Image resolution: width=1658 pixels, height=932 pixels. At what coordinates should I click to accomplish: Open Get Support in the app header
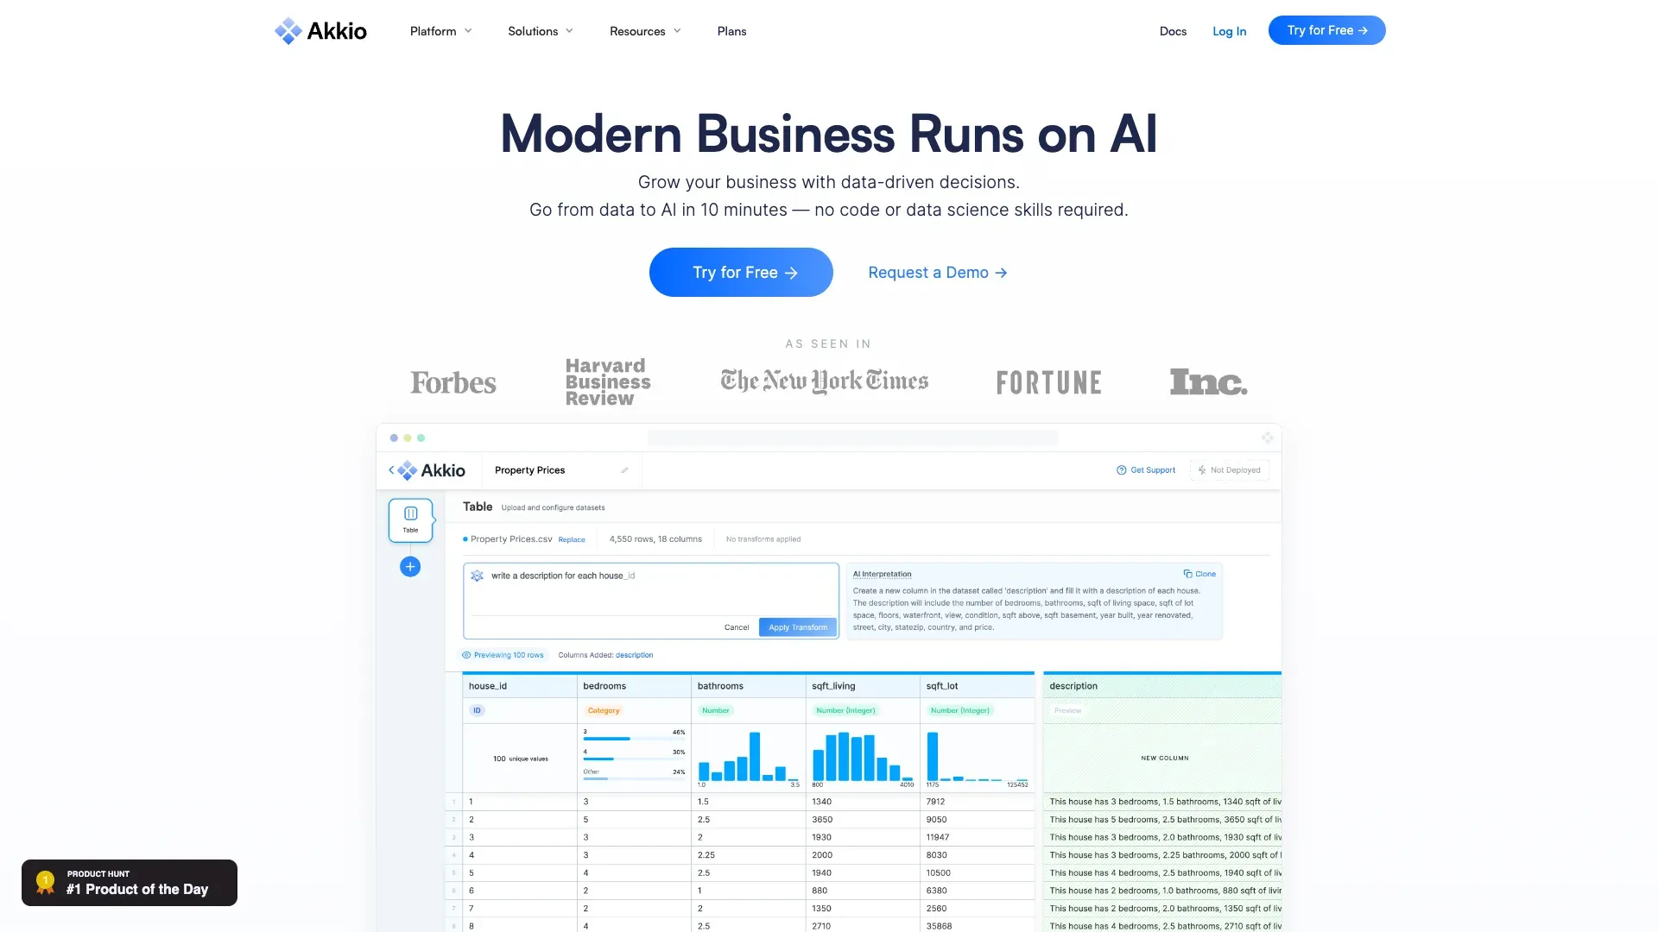[1146, 470]
